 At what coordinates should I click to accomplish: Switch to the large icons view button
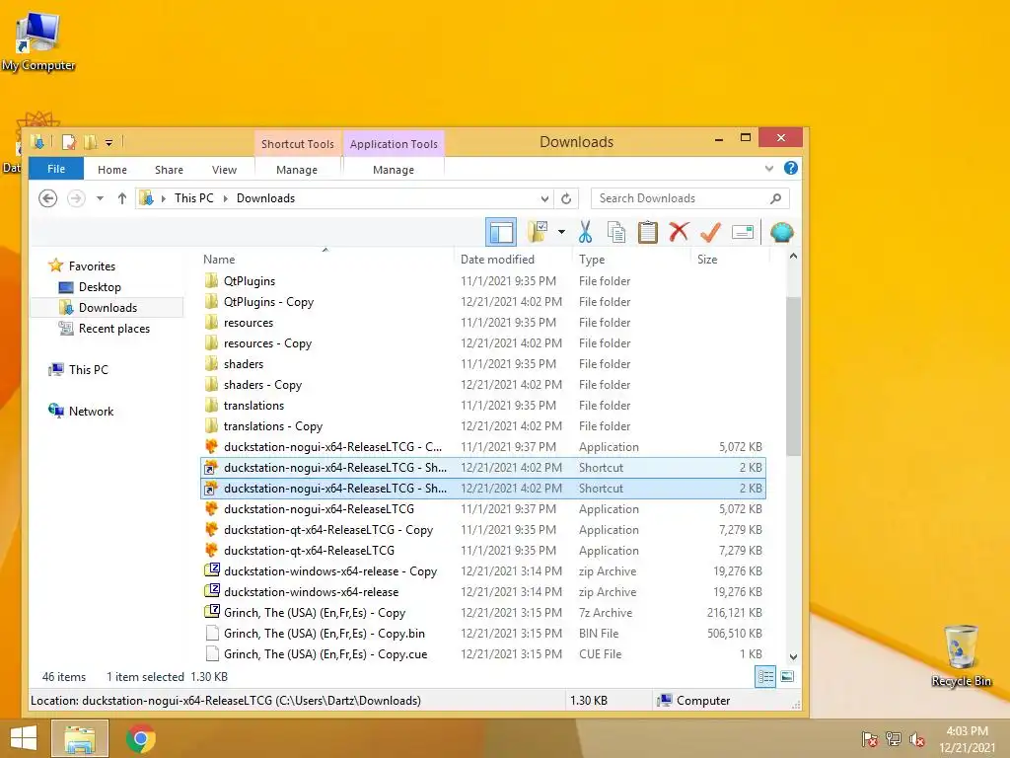coord(787,677)
